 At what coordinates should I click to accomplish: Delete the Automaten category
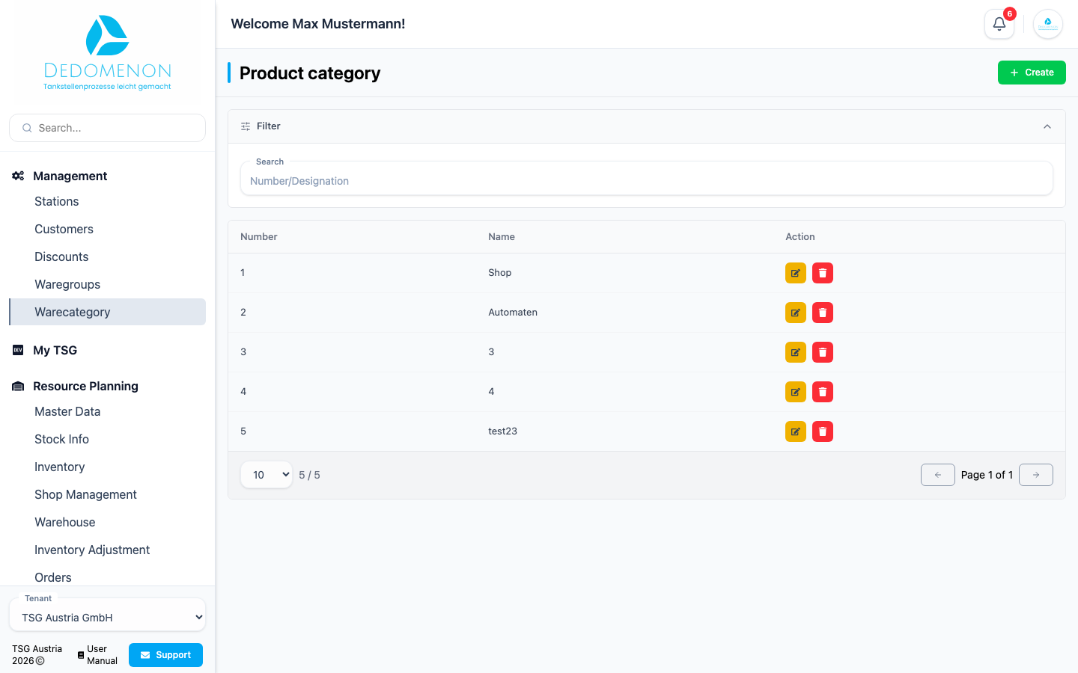click(x=823, y=313)
